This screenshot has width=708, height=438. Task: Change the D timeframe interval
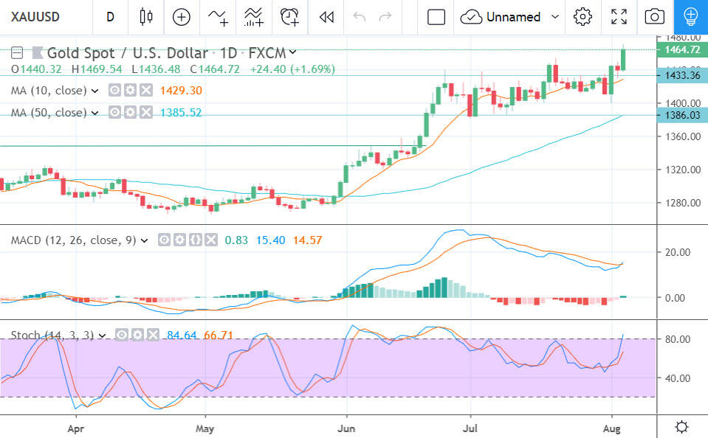110,17
